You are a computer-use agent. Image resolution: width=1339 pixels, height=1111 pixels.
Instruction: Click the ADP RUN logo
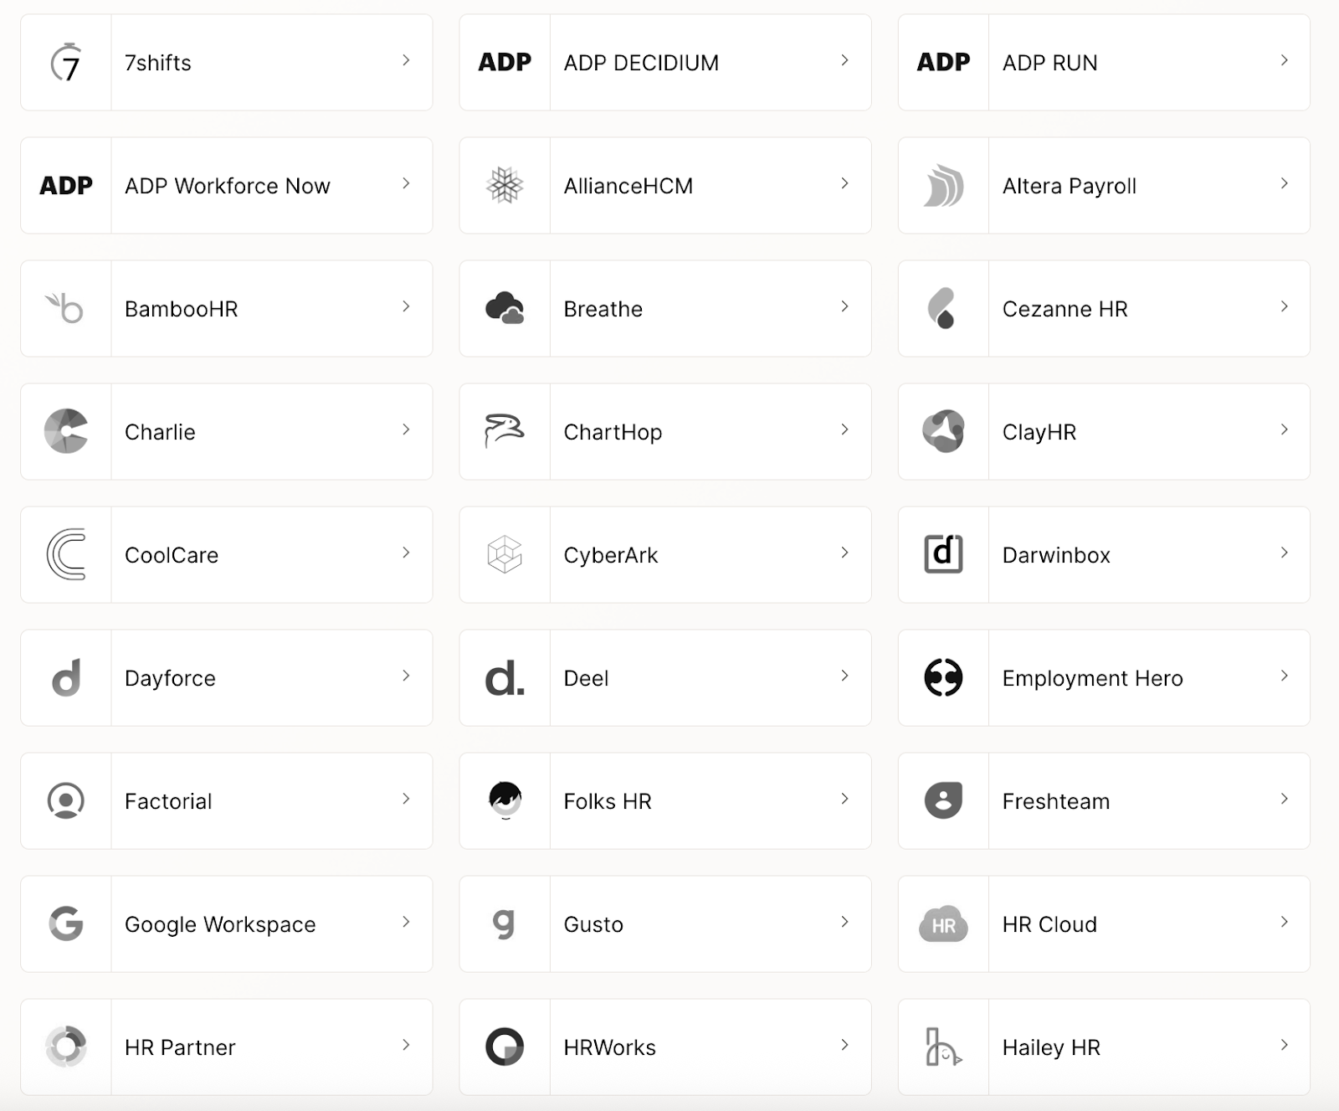pos(943,62)
